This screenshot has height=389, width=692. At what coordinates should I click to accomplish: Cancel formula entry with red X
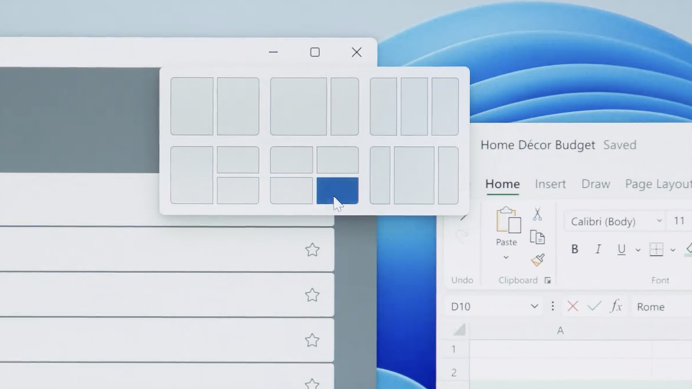point(572,307)
